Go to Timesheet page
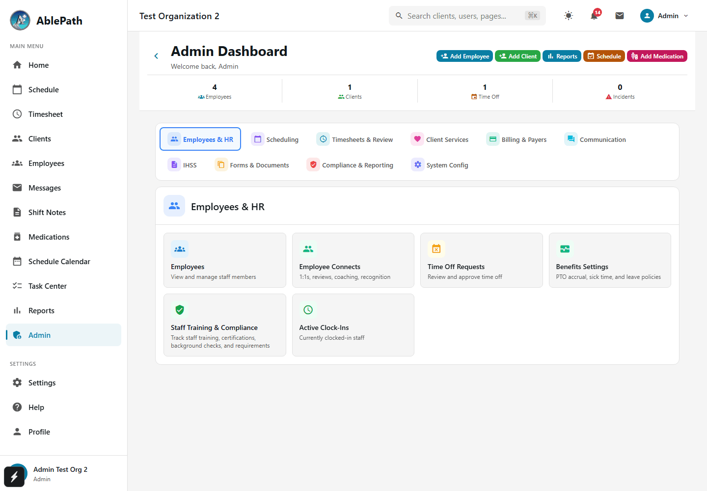 (63, 114)
